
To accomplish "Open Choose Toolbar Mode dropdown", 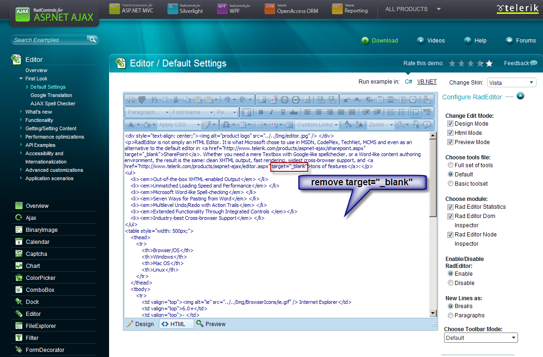I will (481, 338).
